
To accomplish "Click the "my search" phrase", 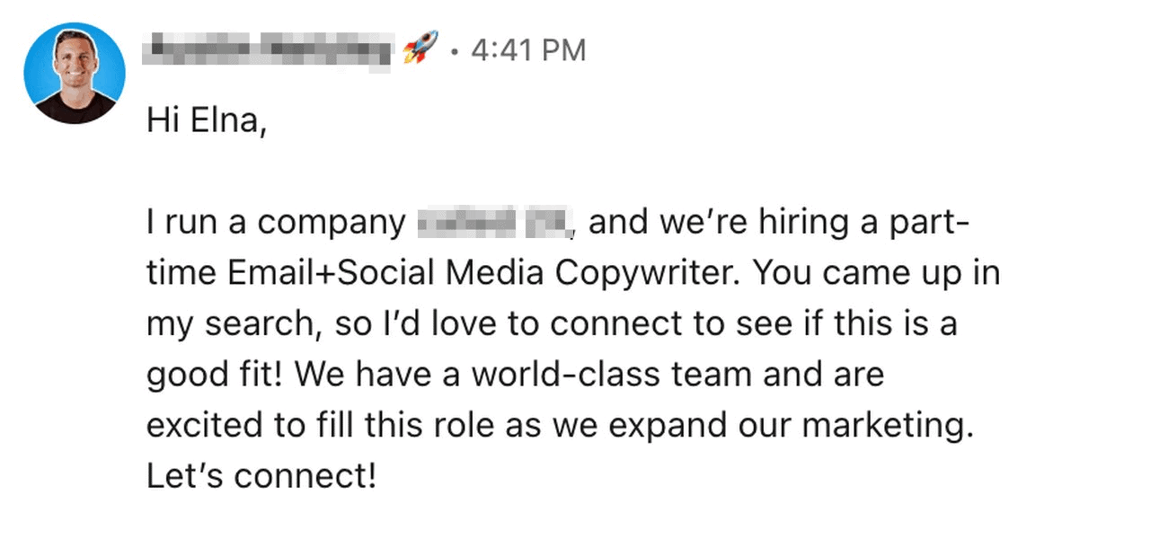I will pyautogui.click(x=228, y=324).
